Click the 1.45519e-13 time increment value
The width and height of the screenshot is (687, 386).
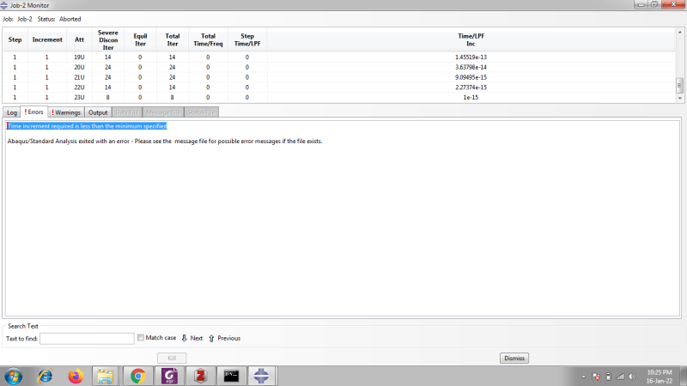click(x=471, y=57)
